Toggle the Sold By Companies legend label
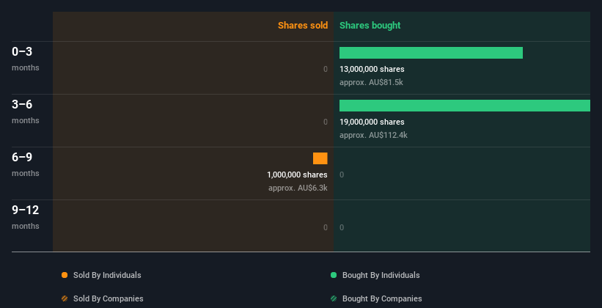 pyautogui.click(x=109, y=298)
